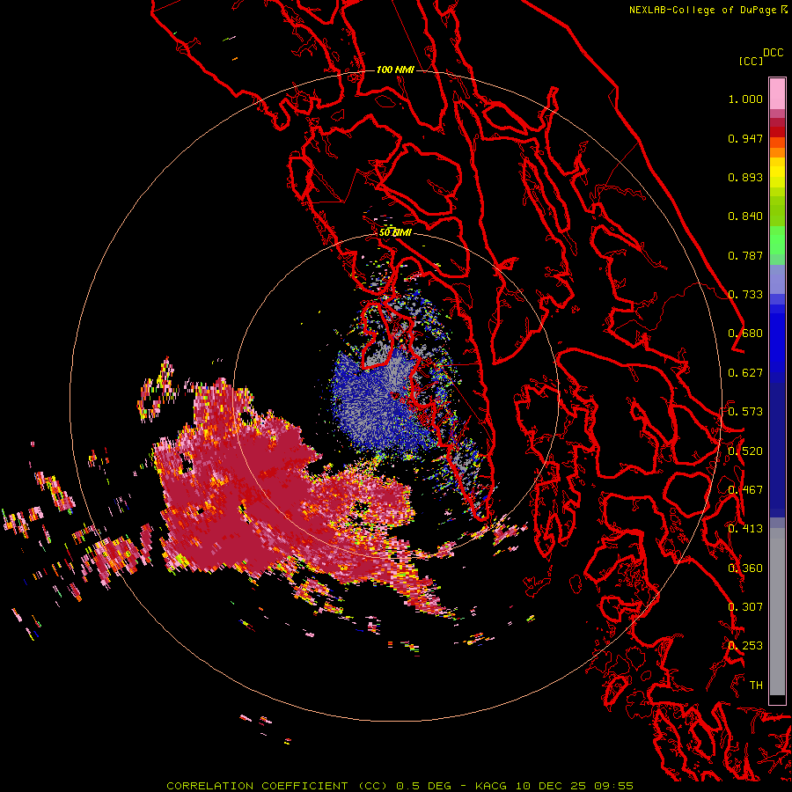Click the '50 NMI' range ring label
Screen dimensions: 792x792
click(395, 232)
